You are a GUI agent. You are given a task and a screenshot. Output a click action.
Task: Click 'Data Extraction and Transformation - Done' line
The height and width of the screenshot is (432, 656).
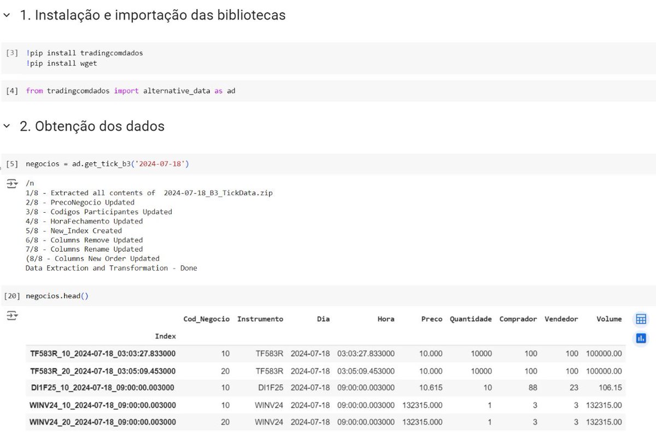click(112, 268)
